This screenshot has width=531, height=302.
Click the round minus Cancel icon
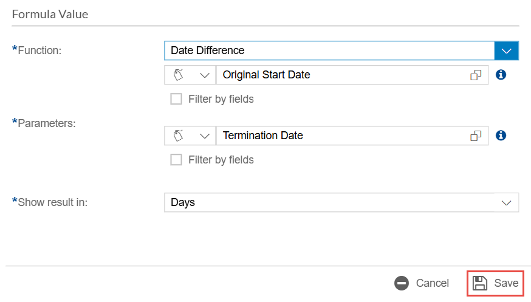[x=402, y=283]
